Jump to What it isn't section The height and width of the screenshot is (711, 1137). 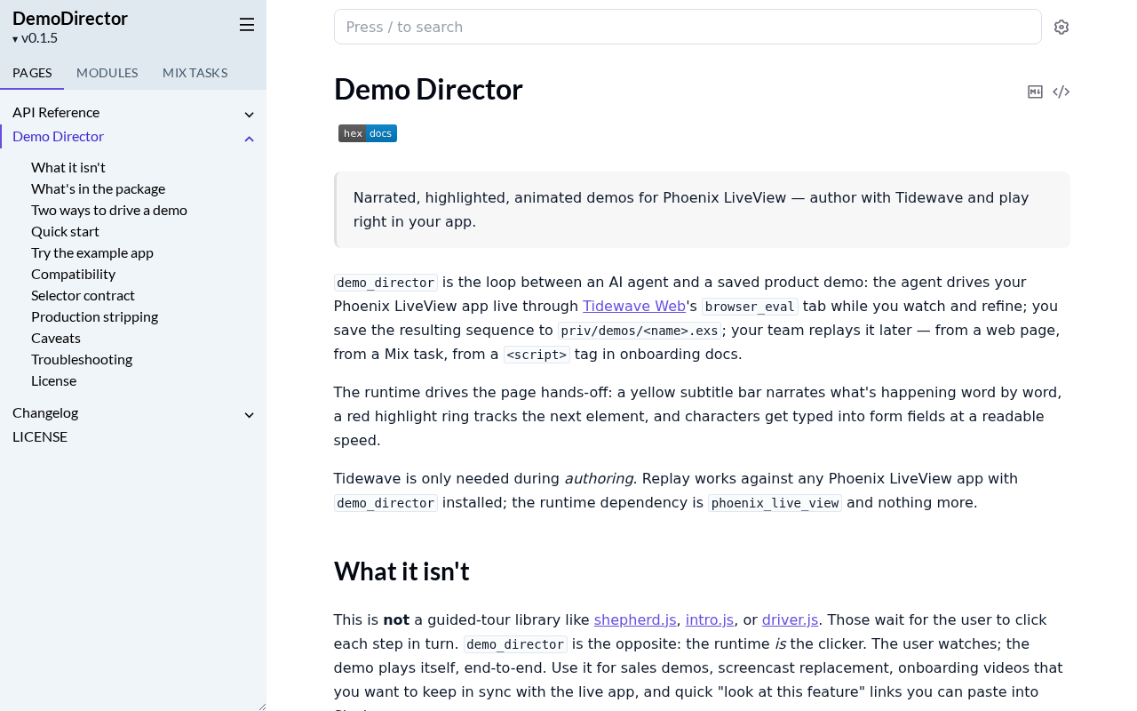click(x=68, y=167)
